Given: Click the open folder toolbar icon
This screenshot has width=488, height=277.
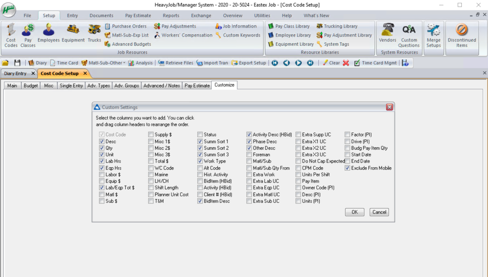Looking at the screenshot, I should click(x=5, y=63).
